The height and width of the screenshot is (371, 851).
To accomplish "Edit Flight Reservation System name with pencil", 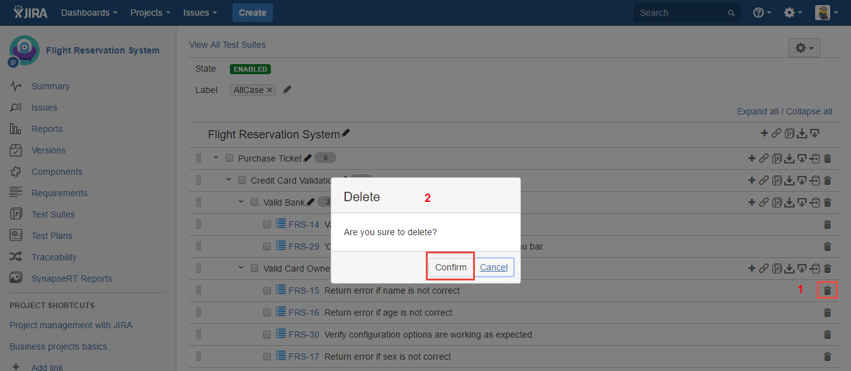I will coord(346,134).
